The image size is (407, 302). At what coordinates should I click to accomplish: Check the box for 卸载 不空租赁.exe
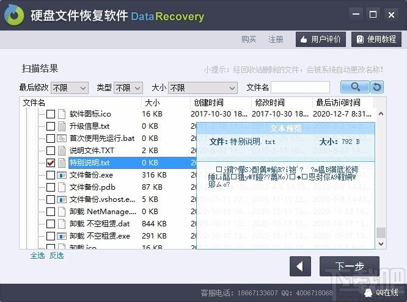coord(51,236)
